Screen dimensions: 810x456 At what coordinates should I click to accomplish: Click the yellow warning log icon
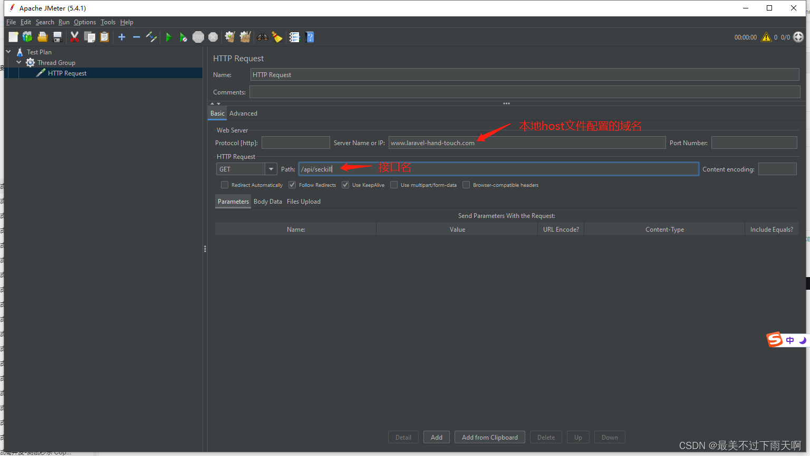tap(766, 37)
